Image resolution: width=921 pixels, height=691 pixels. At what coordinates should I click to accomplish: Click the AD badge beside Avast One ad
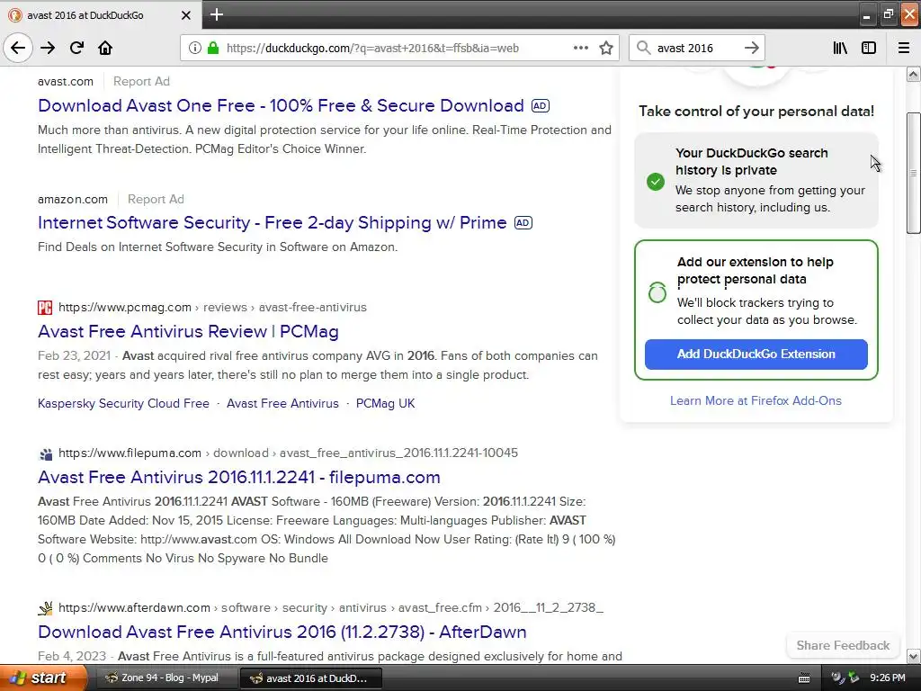pos(540,106)
